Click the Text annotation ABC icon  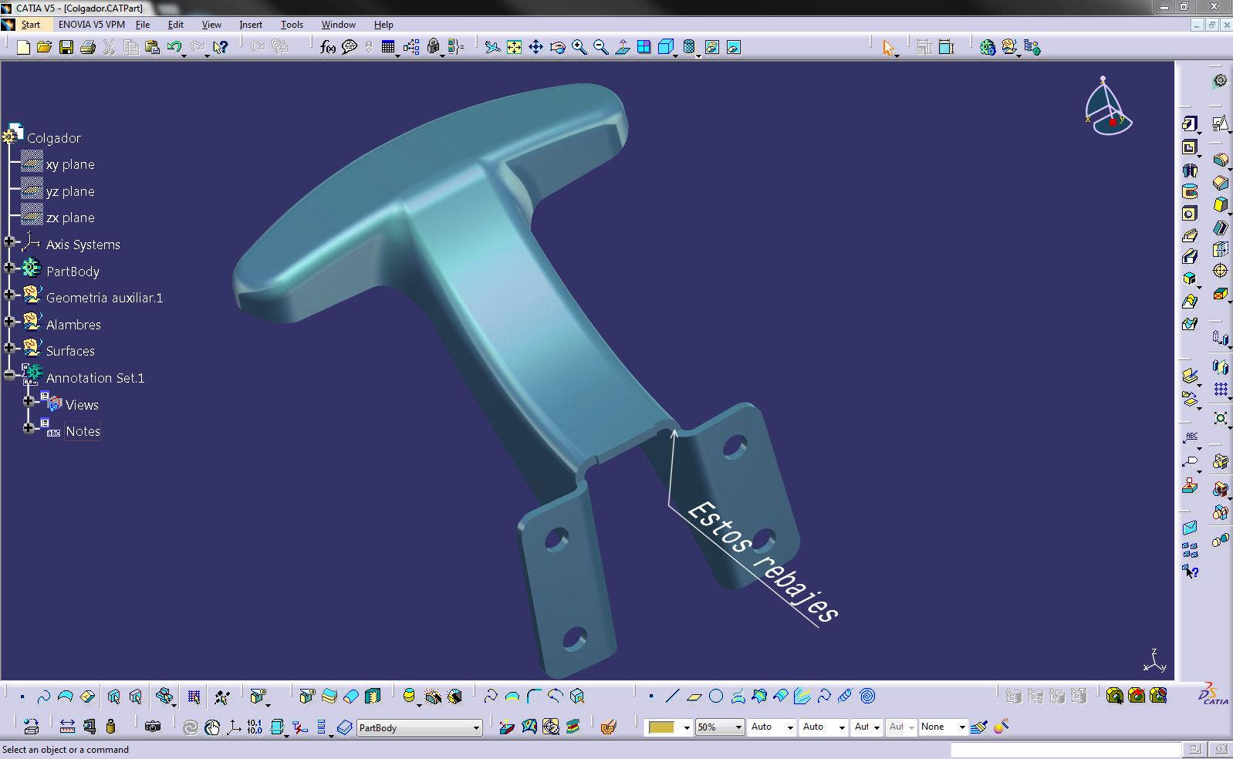(1191, 439)
